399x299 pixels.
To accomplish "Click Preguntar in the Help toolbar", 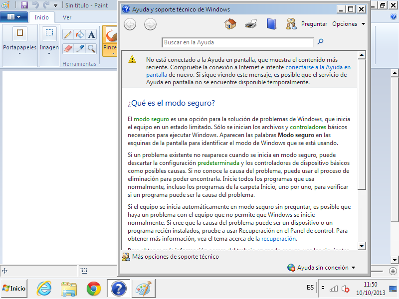I will pos(314,24).
